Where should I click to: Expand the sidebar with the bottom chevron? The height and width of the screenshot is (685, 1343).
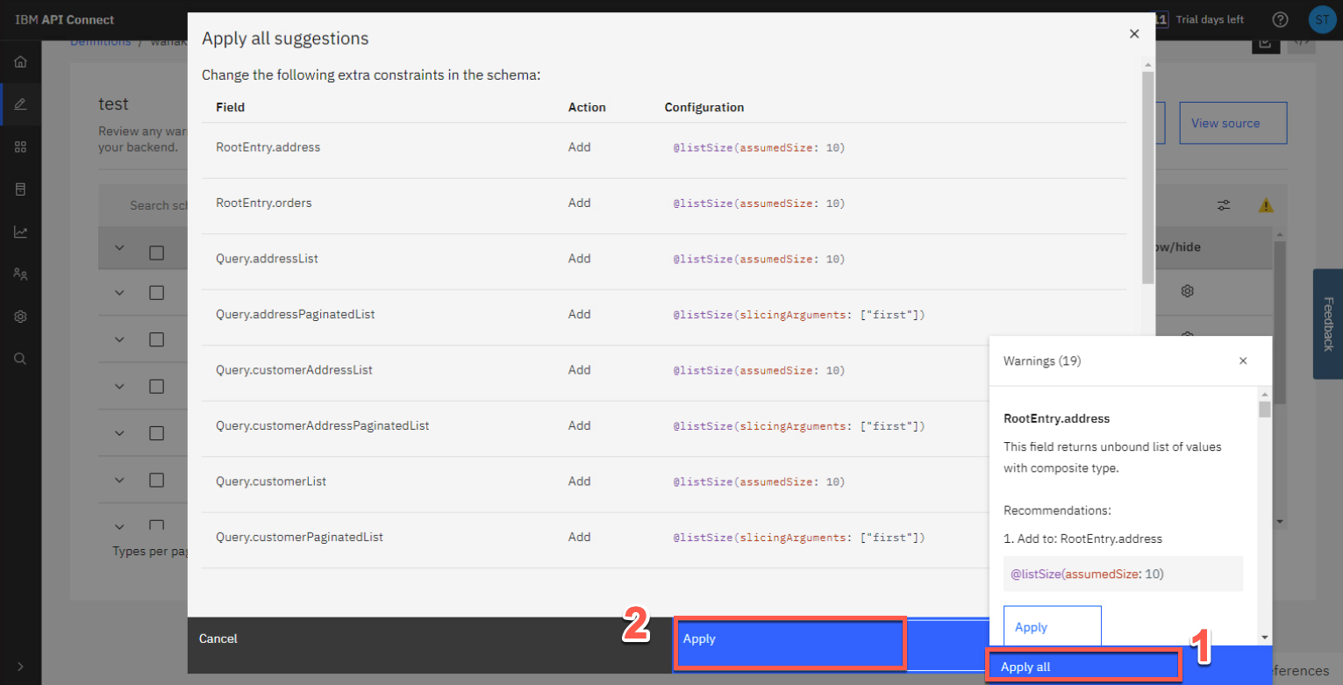coord(20,667)
